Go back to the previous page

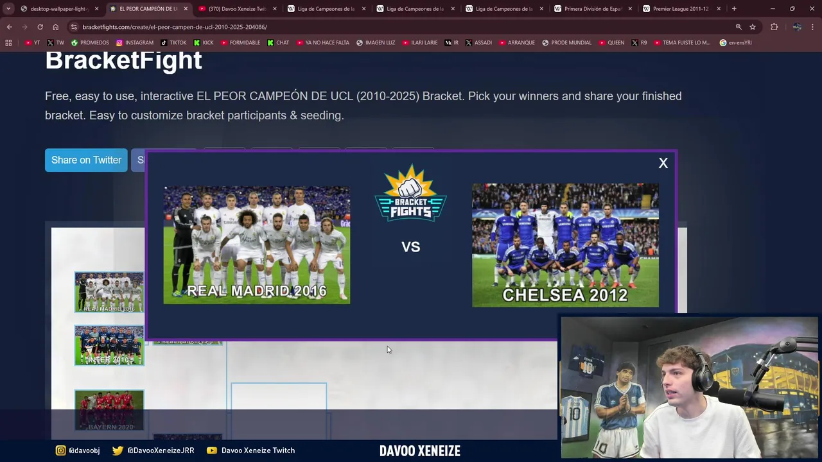click(x=9, y=27)
